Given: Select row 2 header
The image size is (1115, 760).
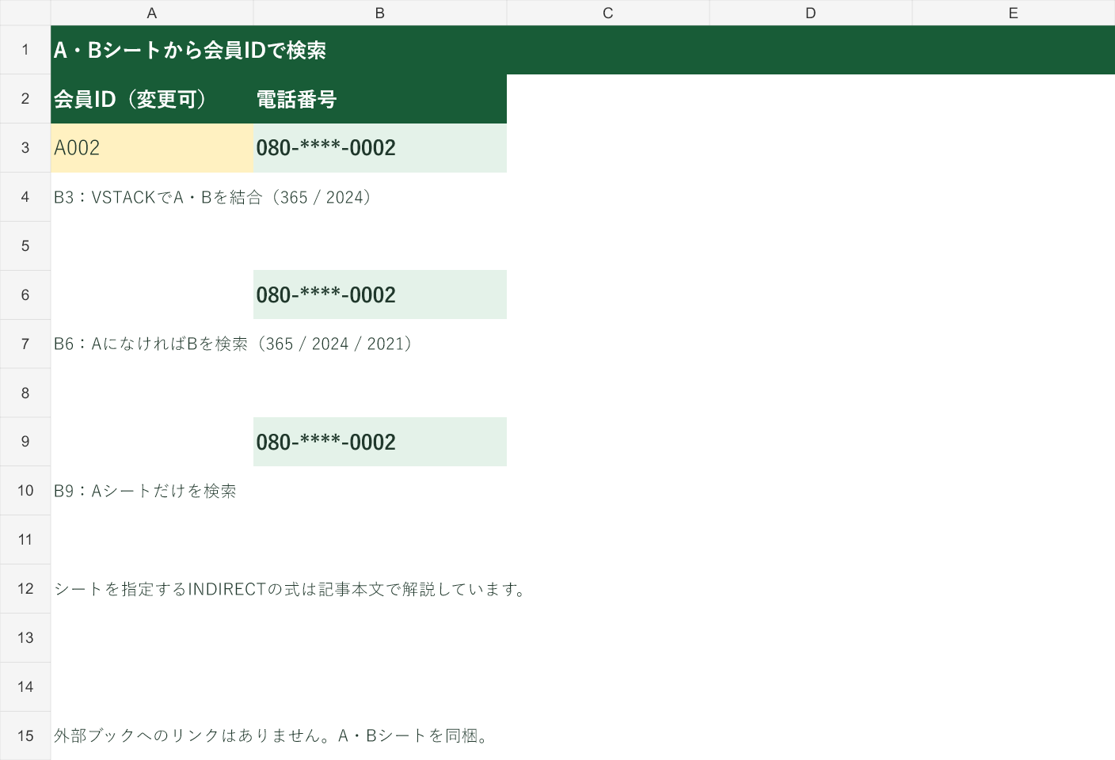Looking at the screenshot, I should pos(25,99).
